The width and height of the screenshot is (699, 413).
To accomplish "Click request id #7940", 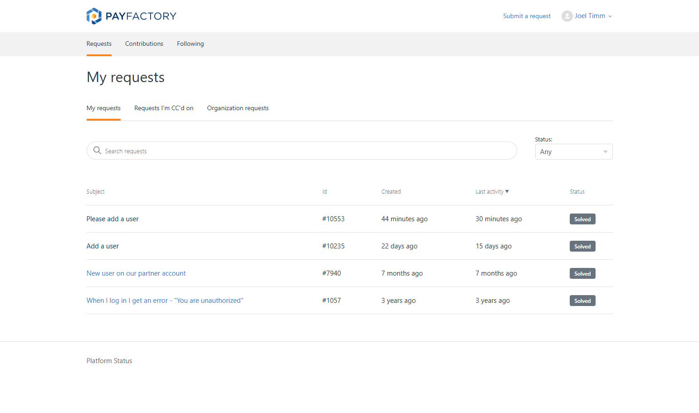I will click(332, 273).
